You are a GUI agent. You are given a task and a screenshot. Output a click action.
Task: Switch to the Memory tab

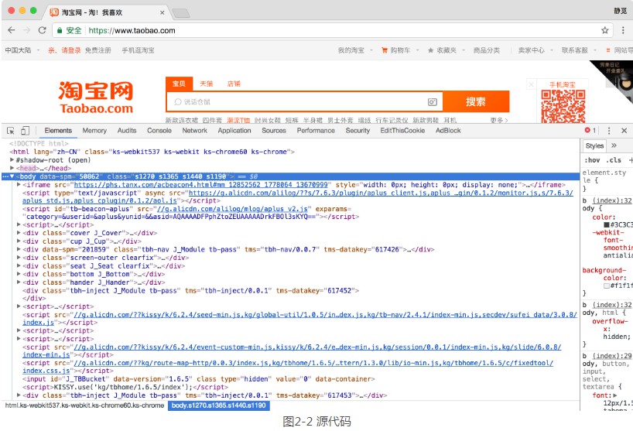click(x=94, y=130)
